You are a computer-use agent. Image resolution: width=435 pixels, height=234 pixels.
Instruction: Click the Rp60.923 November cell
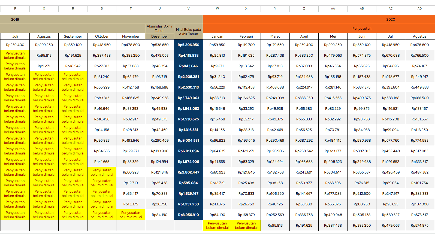coord(131,172)
